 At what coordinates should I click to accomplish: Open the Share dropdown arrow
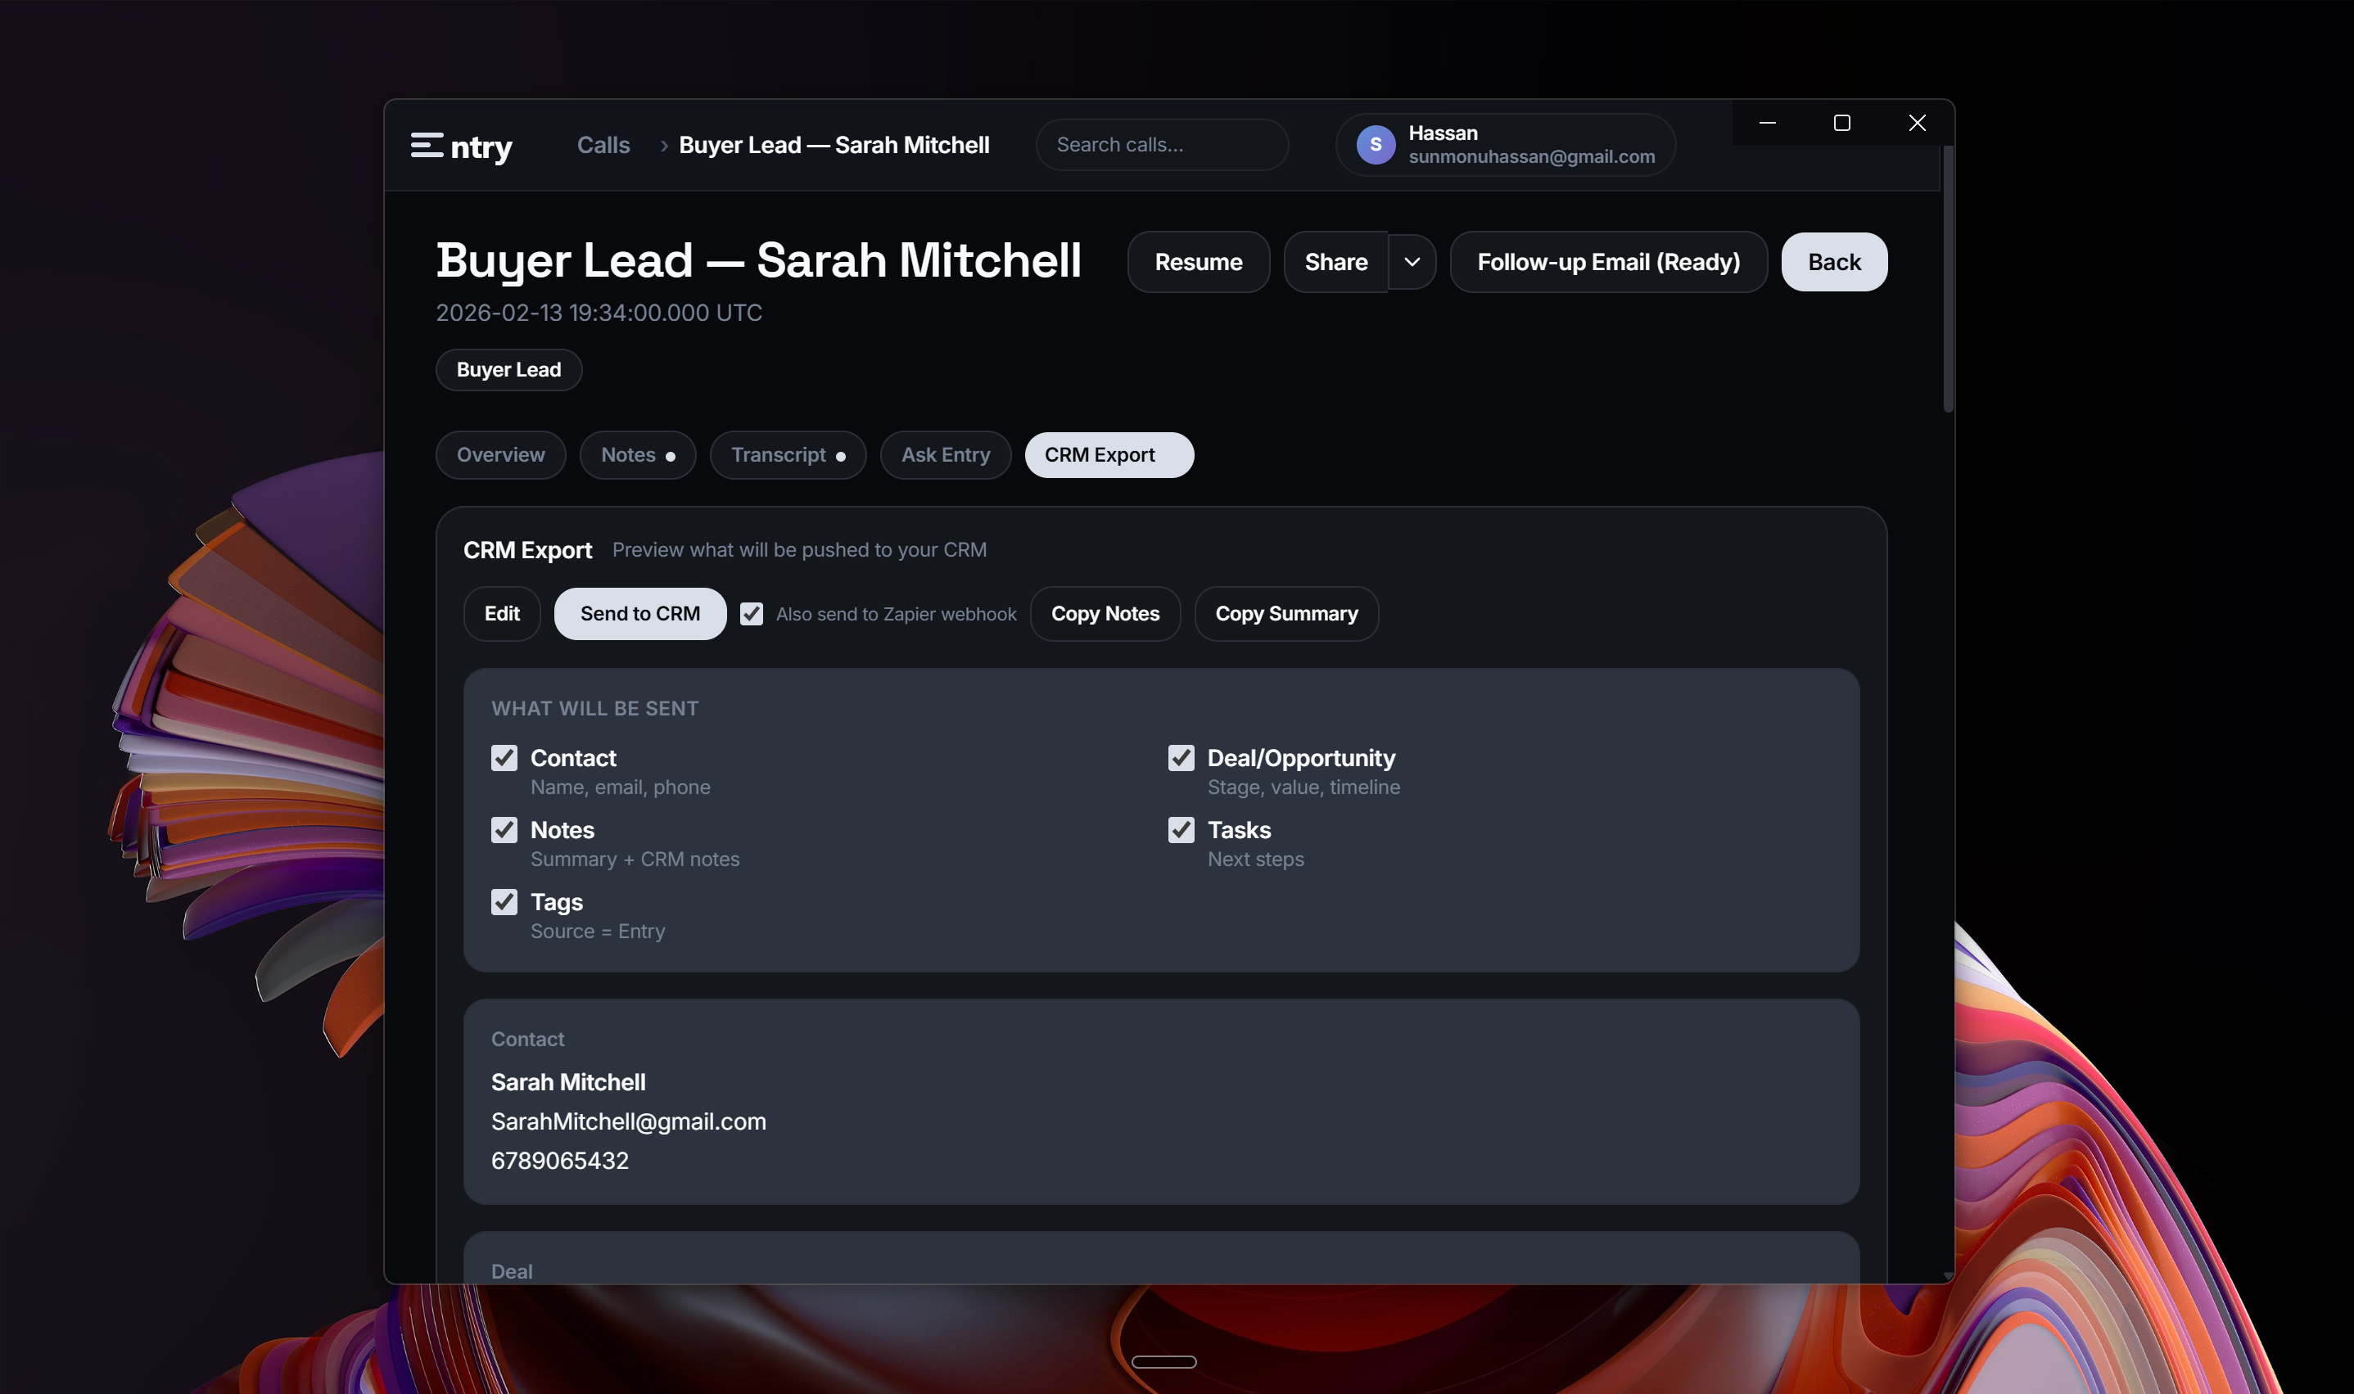click(1412, 262)
